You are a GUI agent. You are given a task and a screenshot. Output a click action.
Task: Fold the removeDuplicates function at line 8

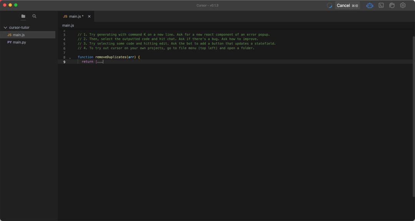pyautogui.click(x=70, y=58)
